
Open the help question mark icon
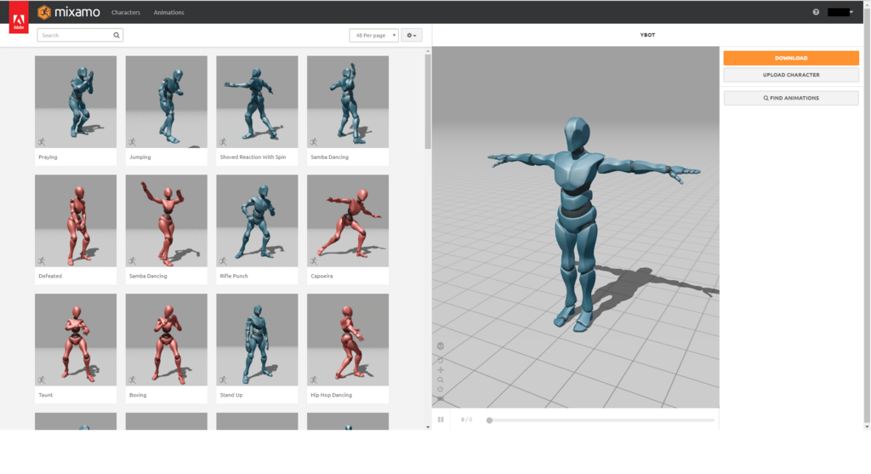[x=816, y=12]
